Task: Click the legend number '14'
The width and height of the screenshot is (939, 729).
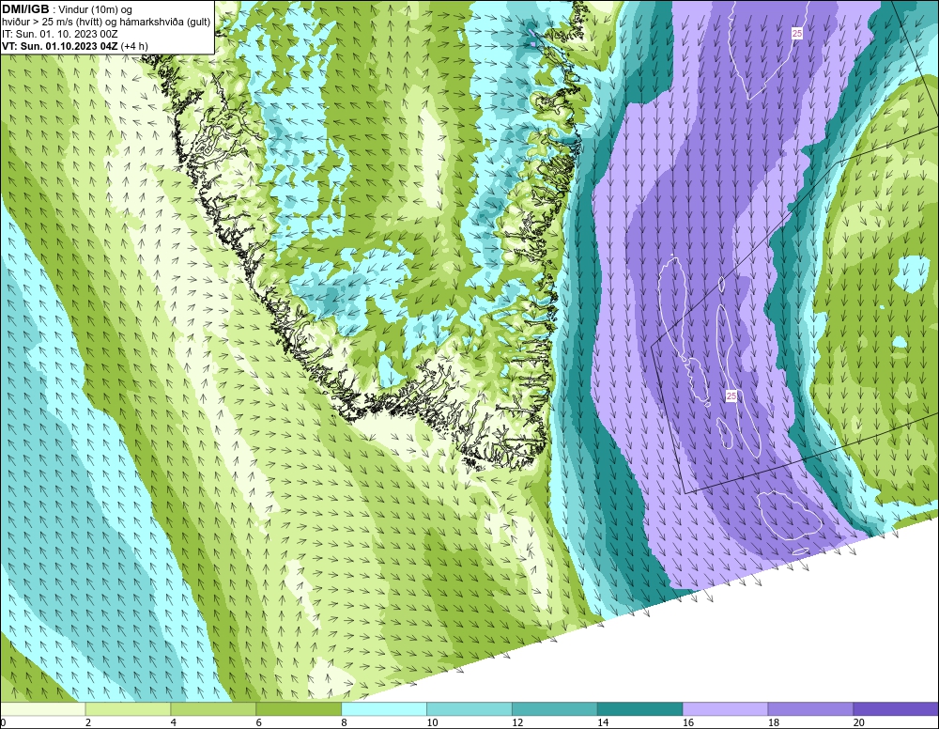Action: tap(603, 722)
